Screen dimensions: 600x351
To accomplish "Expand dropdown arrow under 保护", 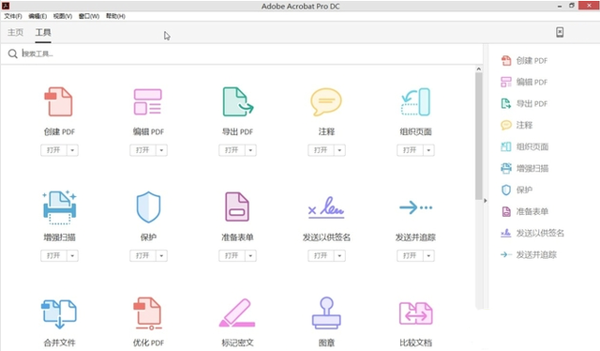I will point(161,255).
